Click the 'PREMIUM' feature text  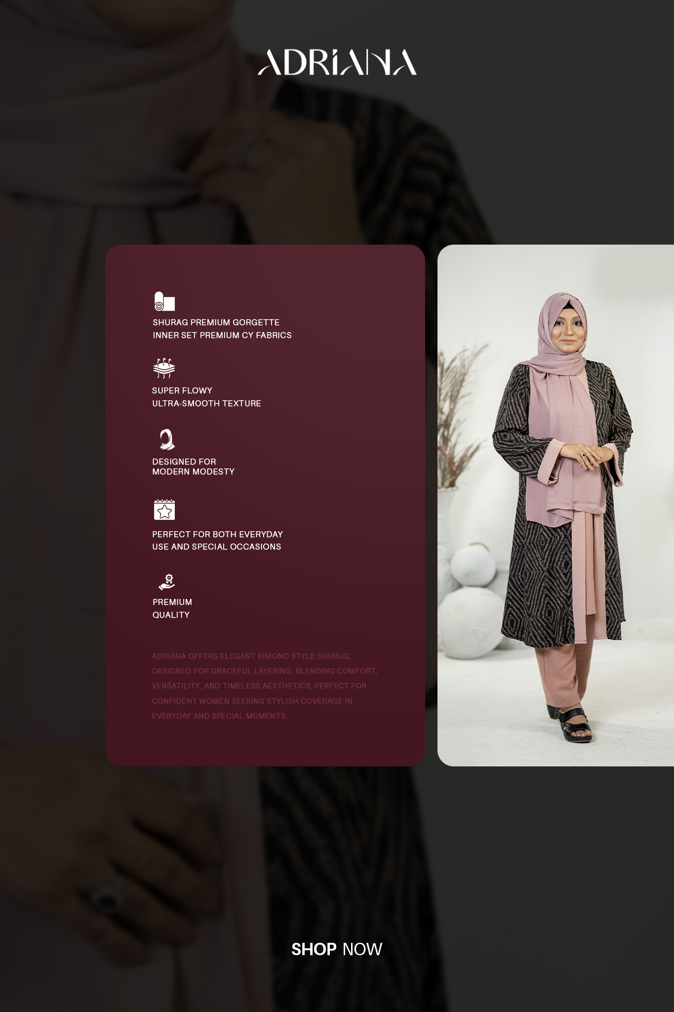point(172,602)
